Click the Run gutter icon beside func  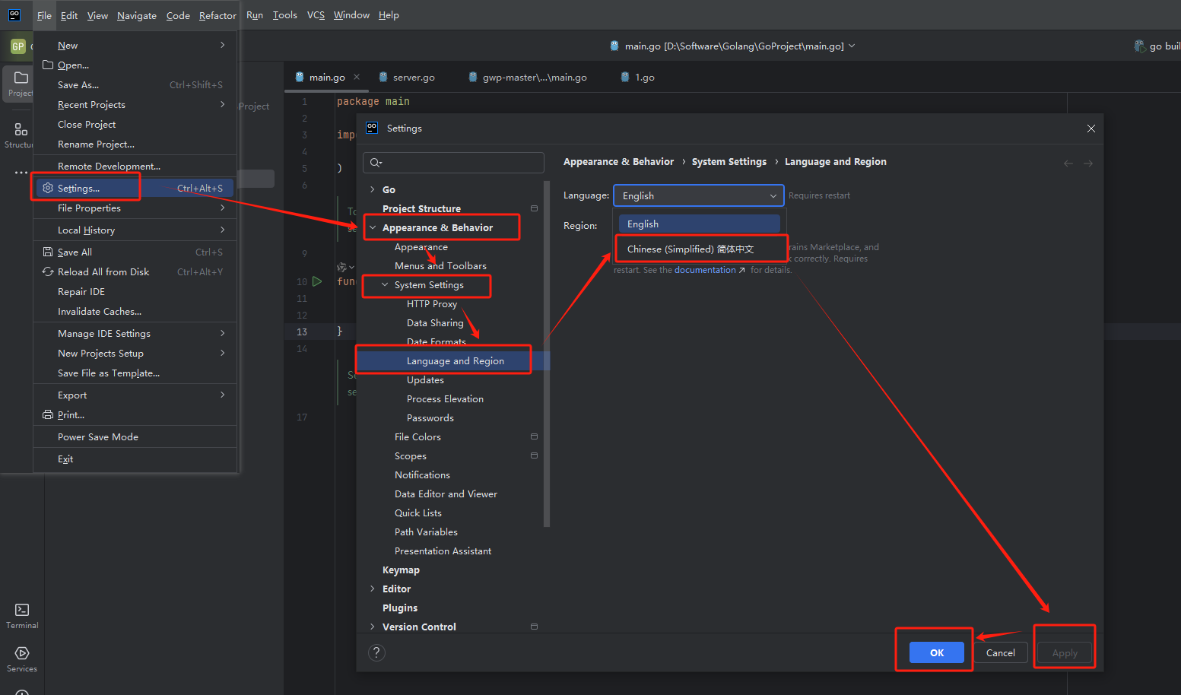(318, 281)
